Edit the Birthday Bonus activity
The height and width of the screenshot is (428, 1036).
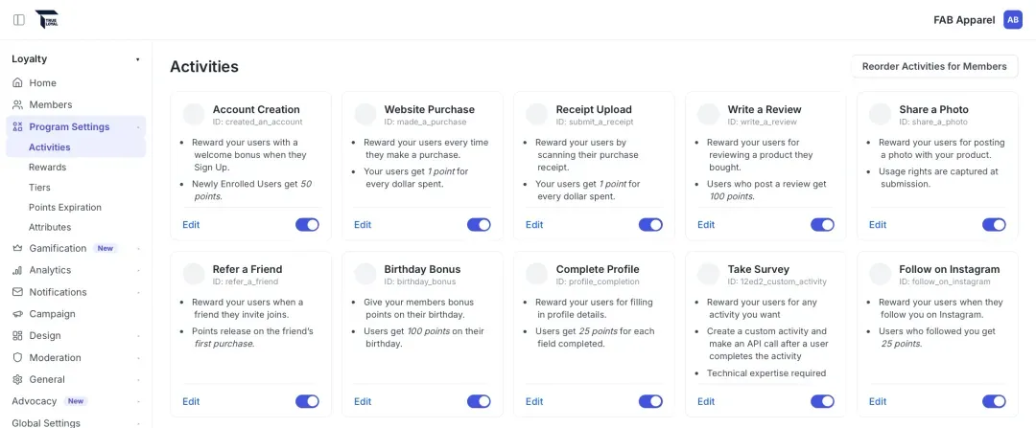coord(363,401)
